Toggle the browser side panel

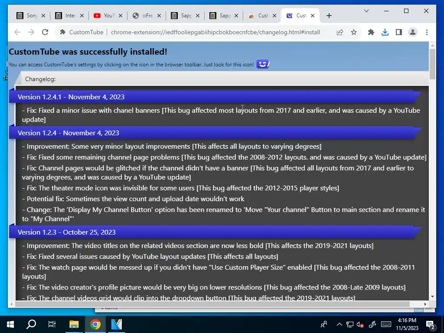399,32
